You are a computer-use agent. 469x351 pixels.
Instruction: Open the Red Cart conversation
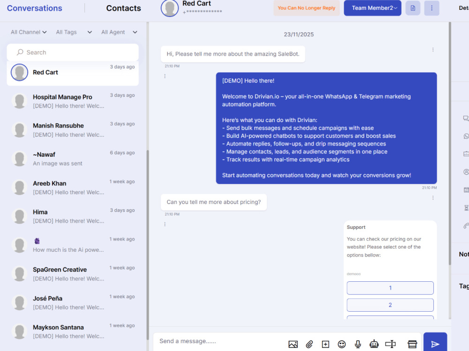(73, 73)
